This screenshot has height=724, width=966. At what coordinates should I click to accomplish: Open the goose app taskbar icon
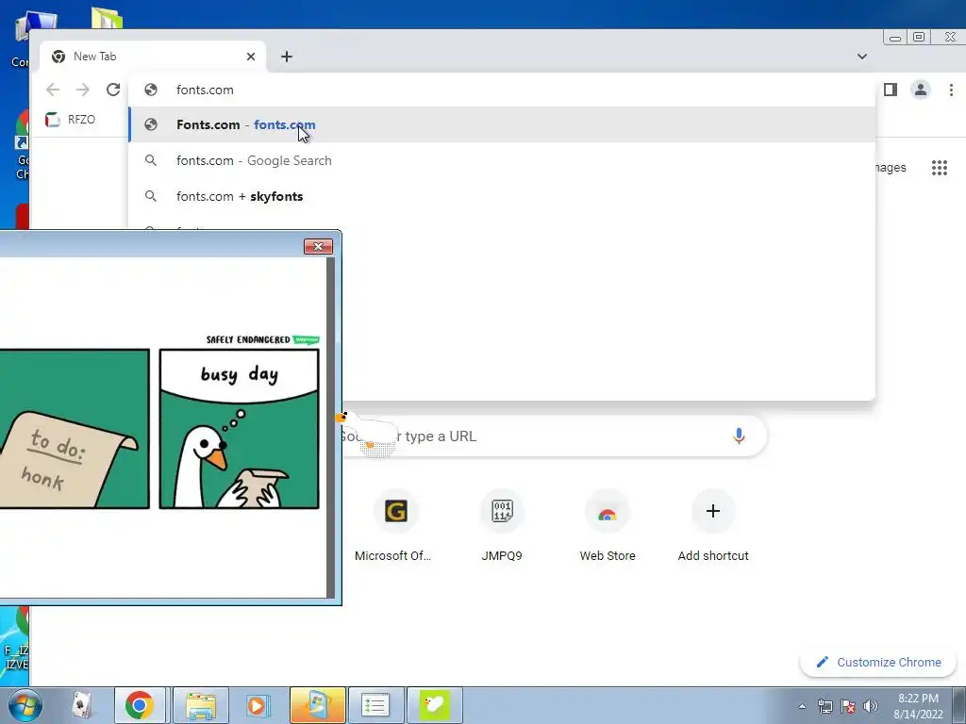coord(434,705)
